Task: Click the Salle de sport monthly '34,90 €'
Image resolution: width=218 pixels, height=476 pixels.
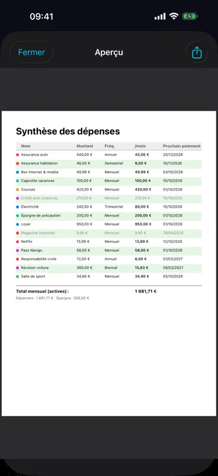Action: 142,277
